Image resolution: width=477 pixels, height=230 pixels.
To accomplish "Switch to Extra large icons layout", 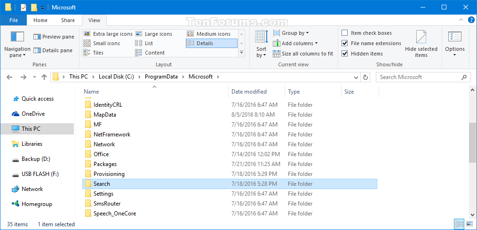I will 108,34.
